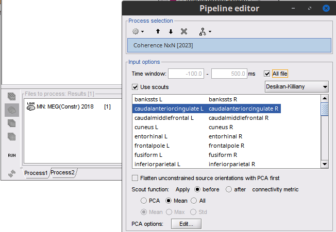The image size is (336, 232).
Task: Select the matrix file type icon
Action: click(x=12, y=136)
